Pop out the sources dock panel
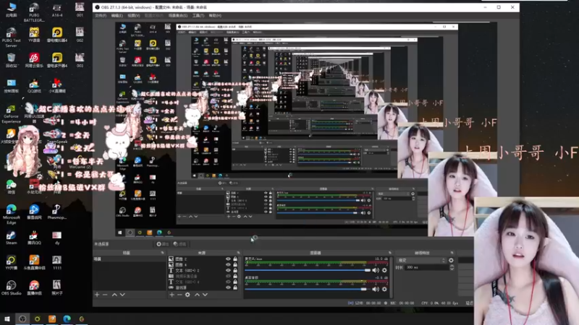 point(238,253)
